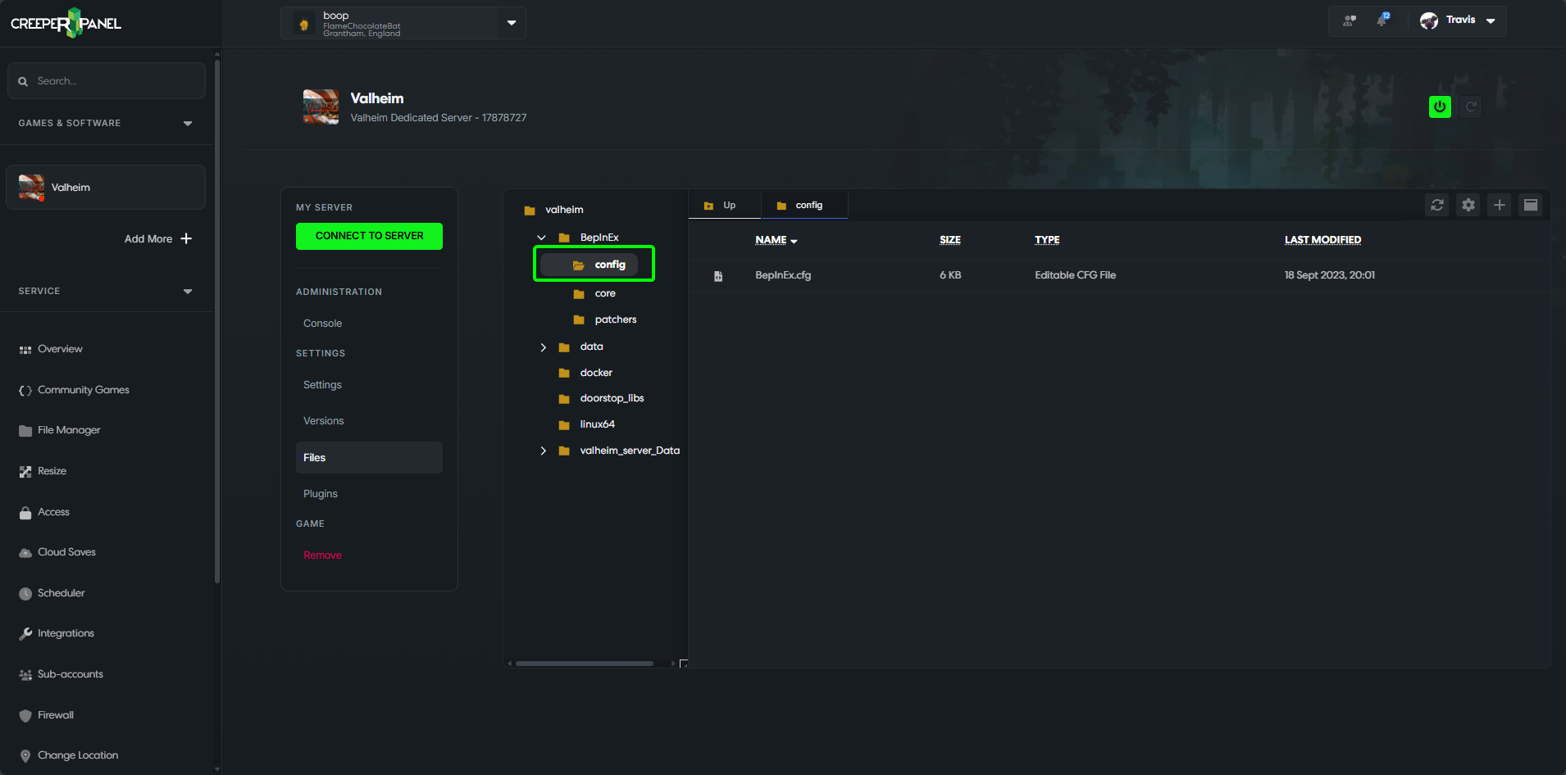This screenshot has height=775, width=1566.
Task: Click the sidebar vertical scrollbar
Action: click(x=217, y=320)
